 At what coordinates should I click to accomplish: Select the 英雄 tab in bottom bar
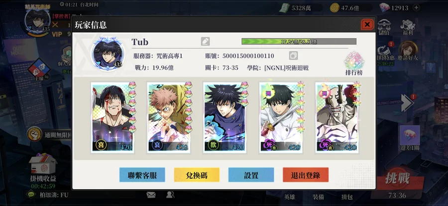(289, 197)
